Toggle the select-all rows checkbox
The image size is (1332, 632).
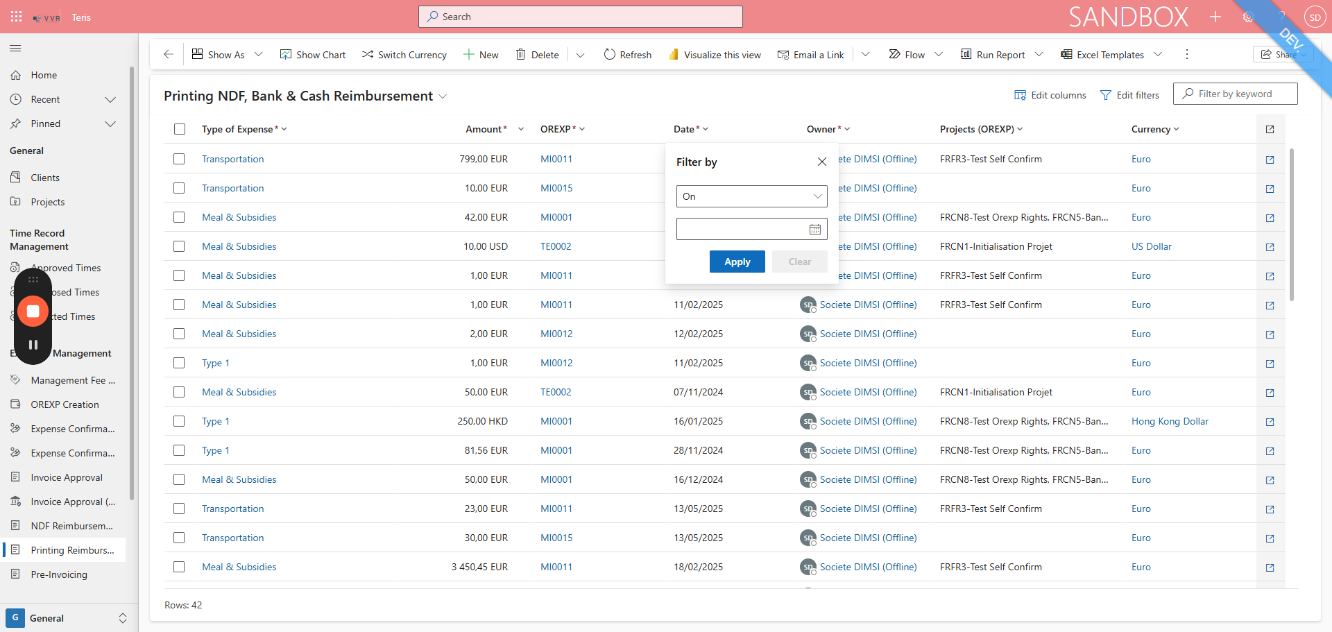[180, 129]
